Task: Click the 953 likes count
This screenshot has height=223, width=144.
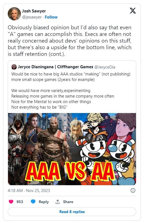Action: 20,202
